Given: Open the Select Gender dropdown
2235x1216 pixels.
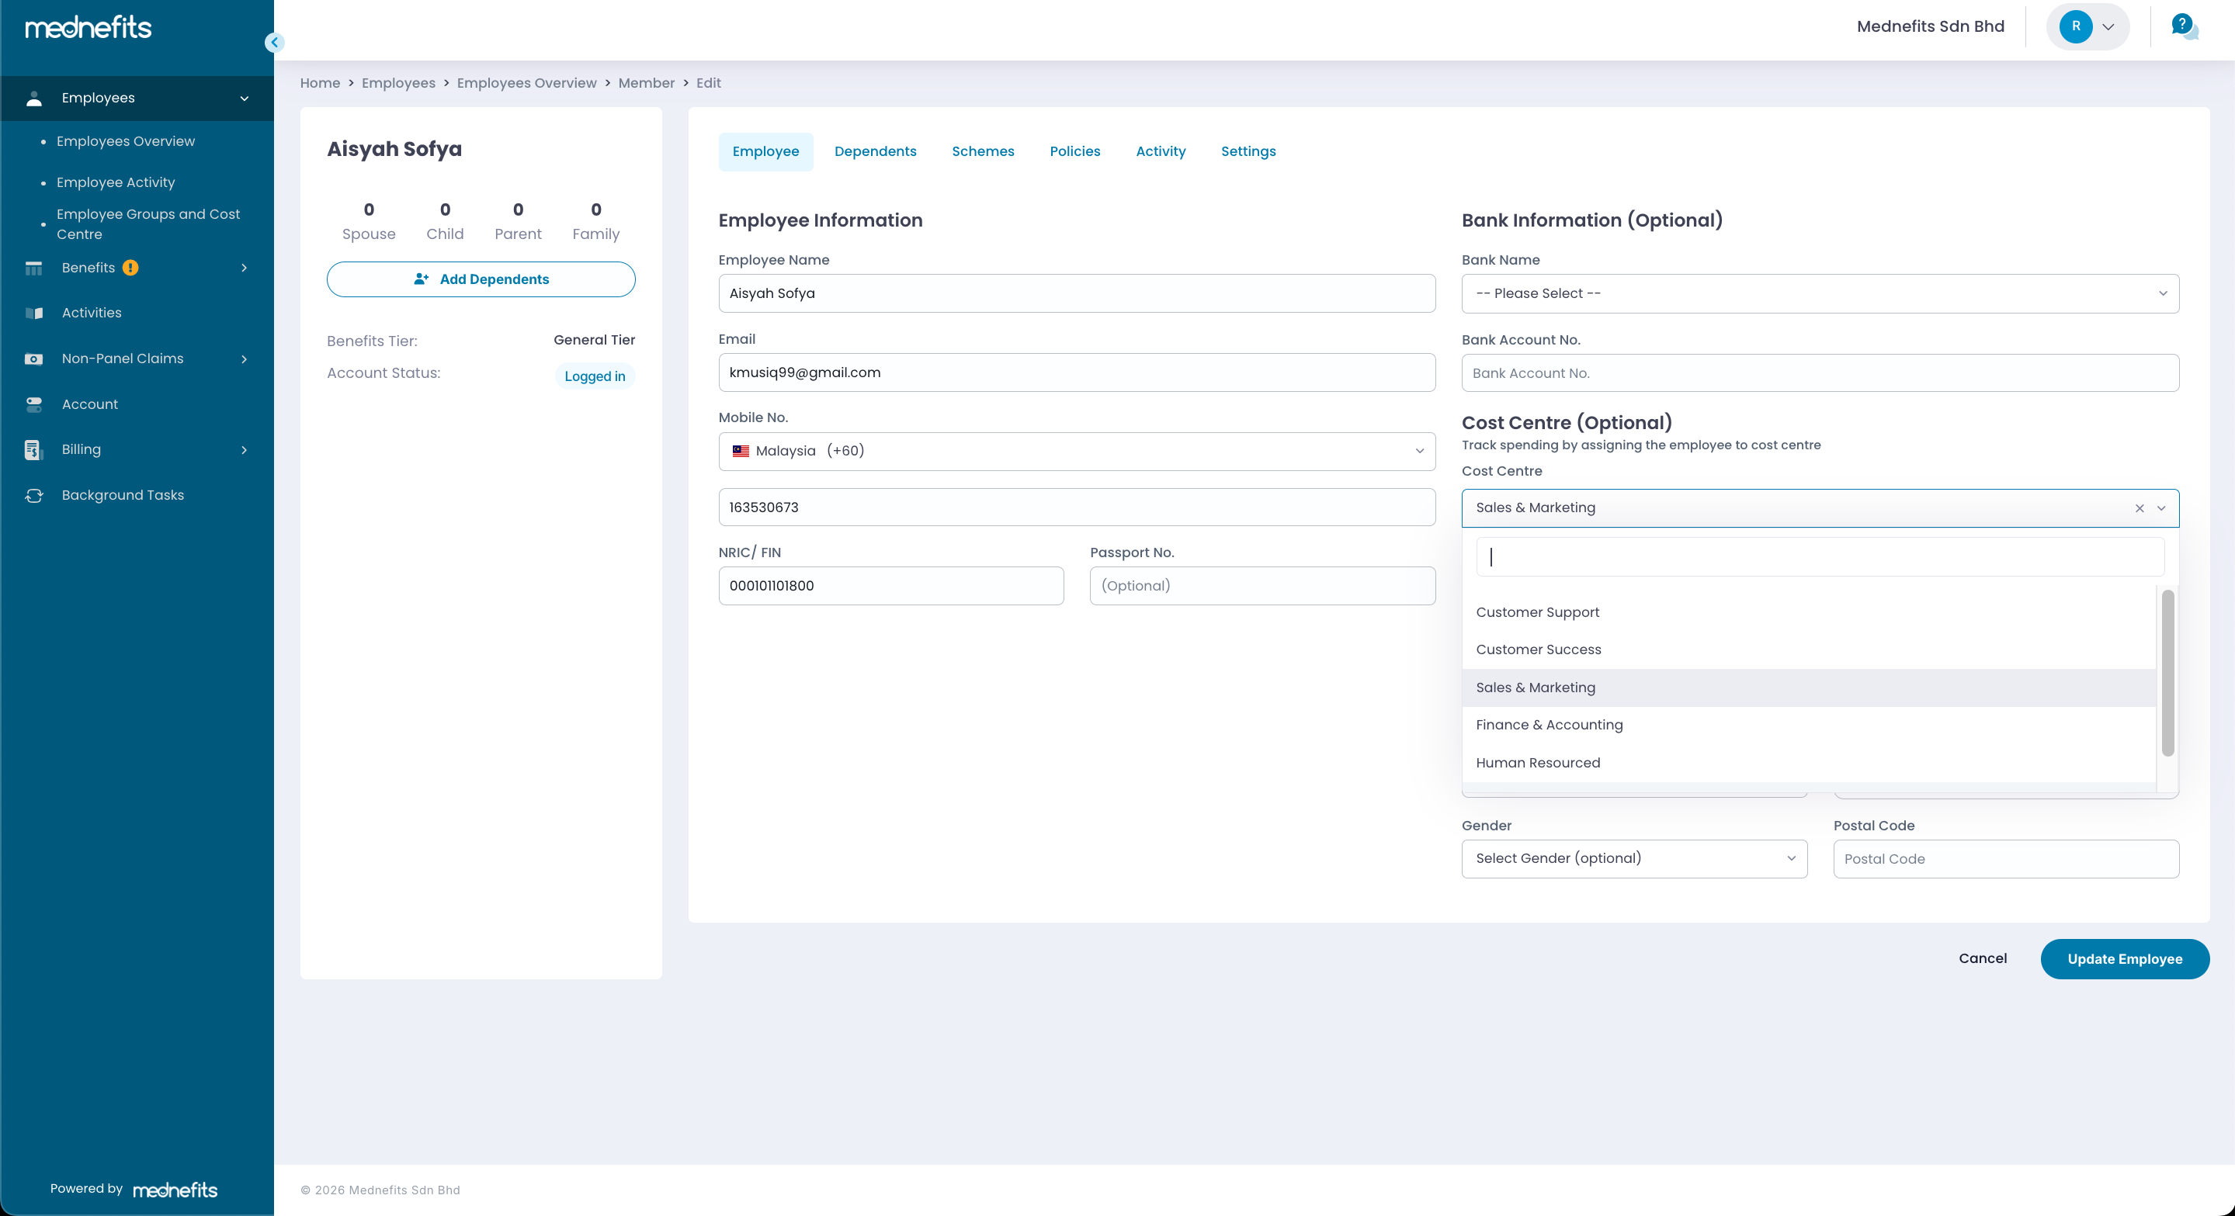Looking at the screenshot, I should pos(1633,859).
